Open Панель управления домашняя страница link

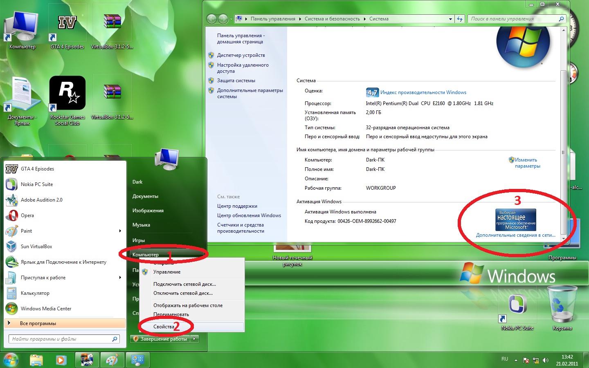(x=241, y=38)
